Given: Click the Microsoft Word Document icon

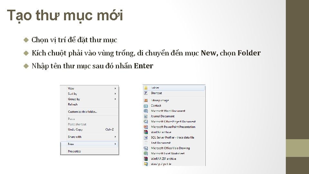Looking at the screenshot, I should [x=146, y=111].
